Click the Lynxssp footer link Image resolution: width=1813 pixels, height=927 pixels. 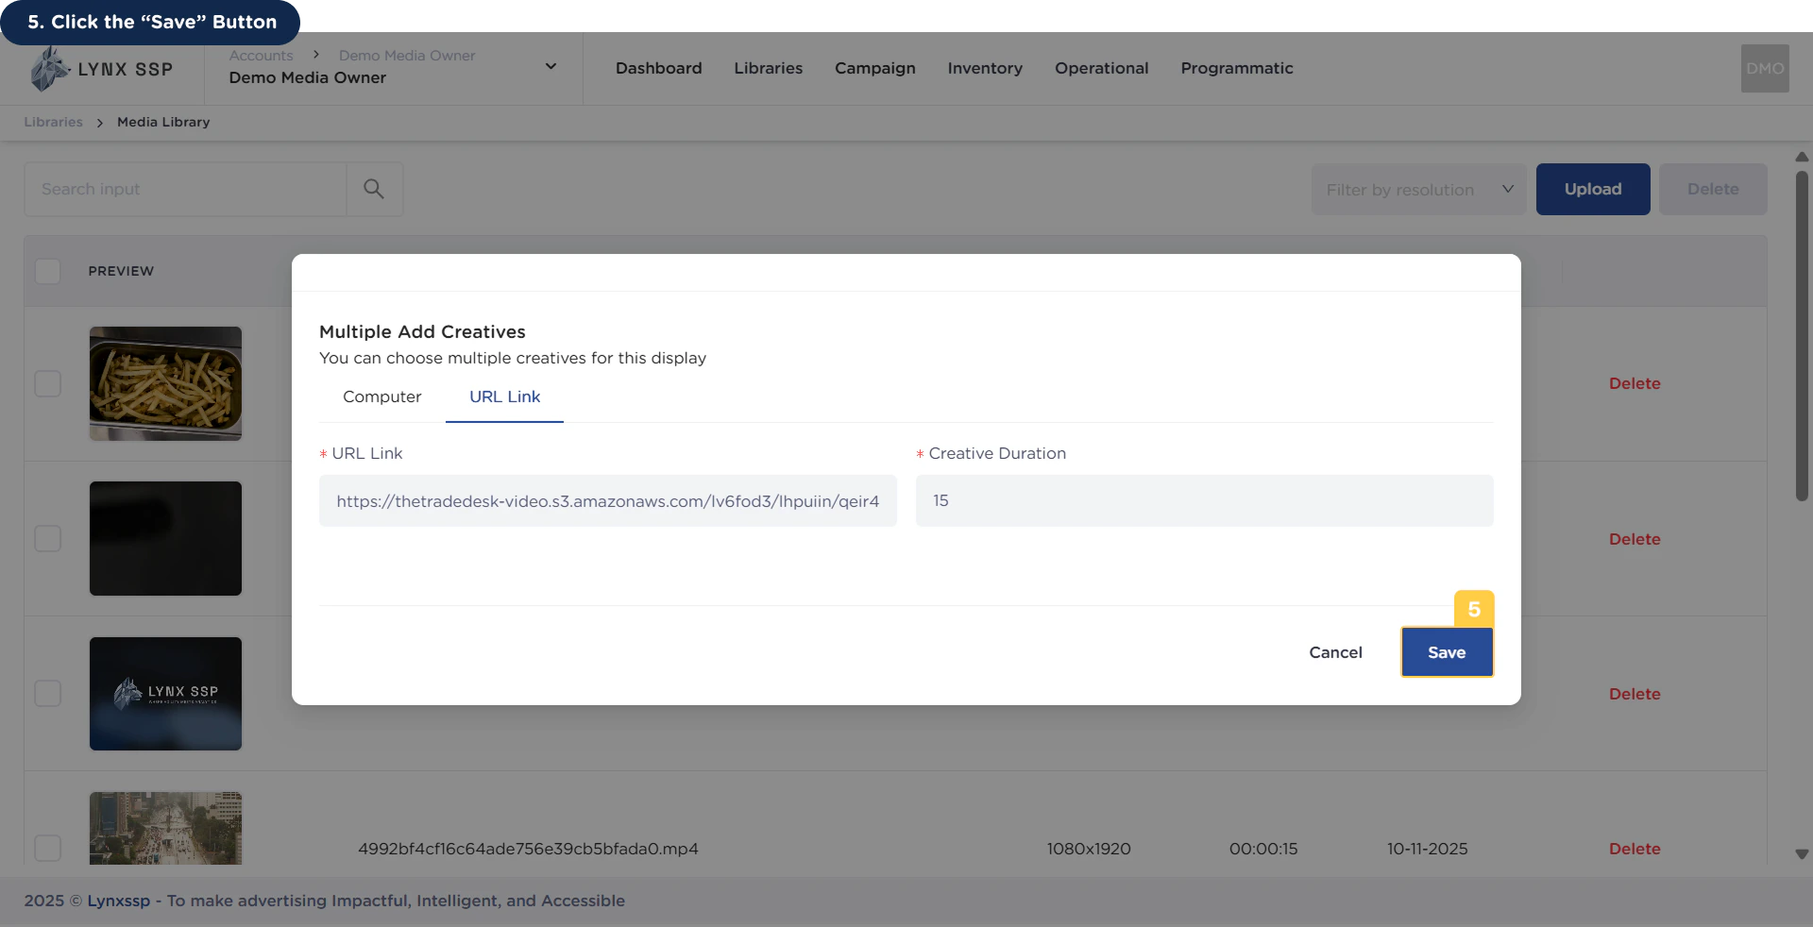118,901
